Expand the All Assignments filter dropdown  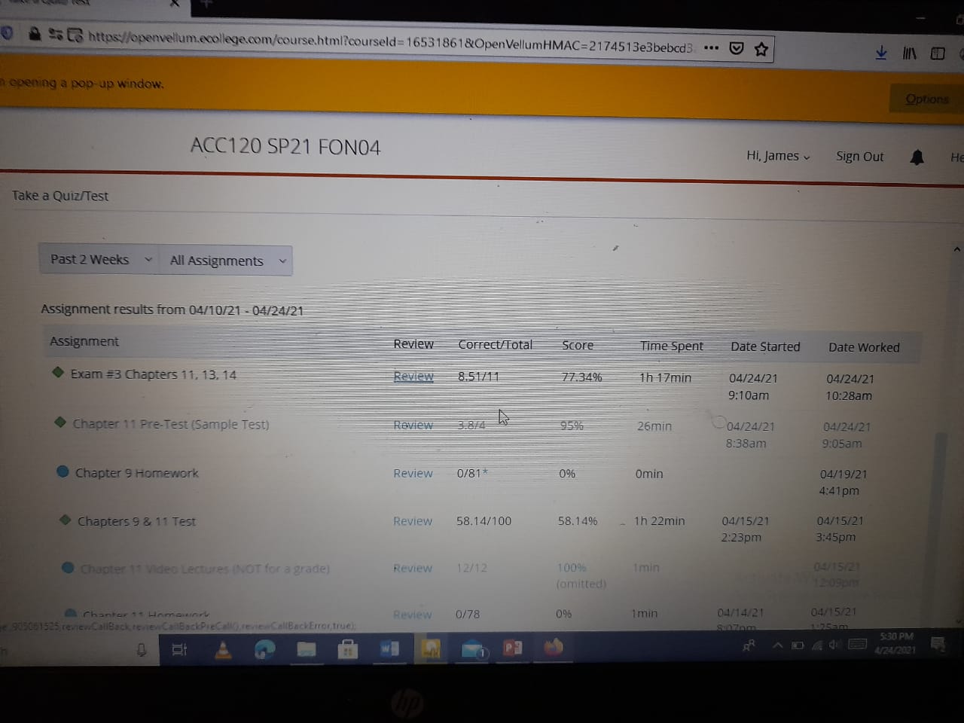pyautogui.click(x=227, y=261)
